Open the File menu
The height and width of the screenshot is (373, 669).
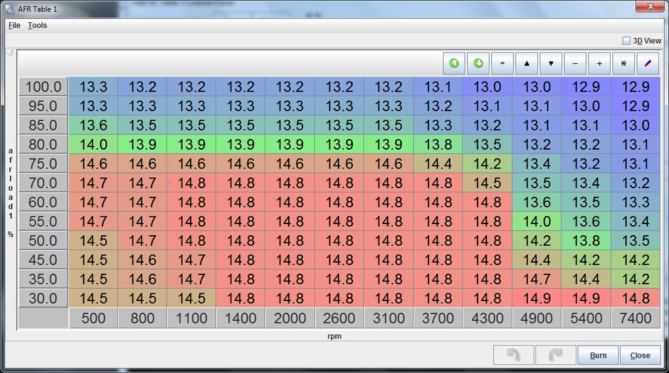[x=14, y=25]
